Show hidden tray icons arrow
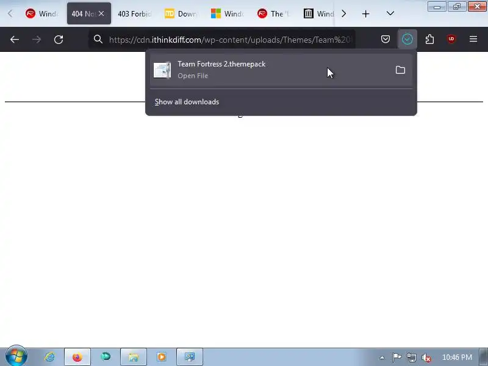This screenshot has width=488, height=366. (x=382, y=357)
